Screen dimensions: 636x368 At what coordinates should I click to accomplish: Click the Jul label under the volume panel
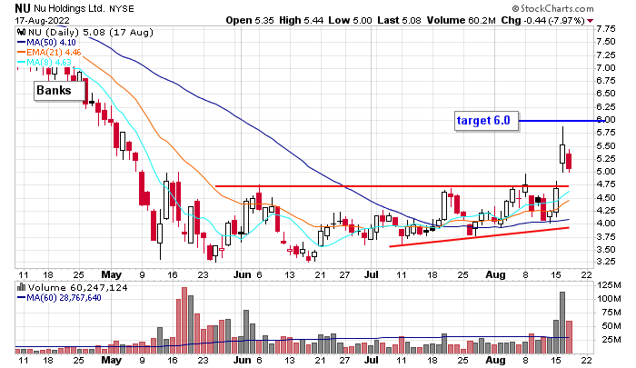click(x=371, y=360)
